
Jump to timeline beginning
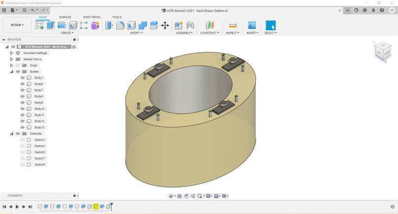[x=4, y=207]
